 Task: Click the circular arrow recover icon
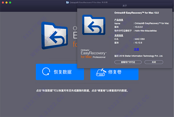click(46, 71)
